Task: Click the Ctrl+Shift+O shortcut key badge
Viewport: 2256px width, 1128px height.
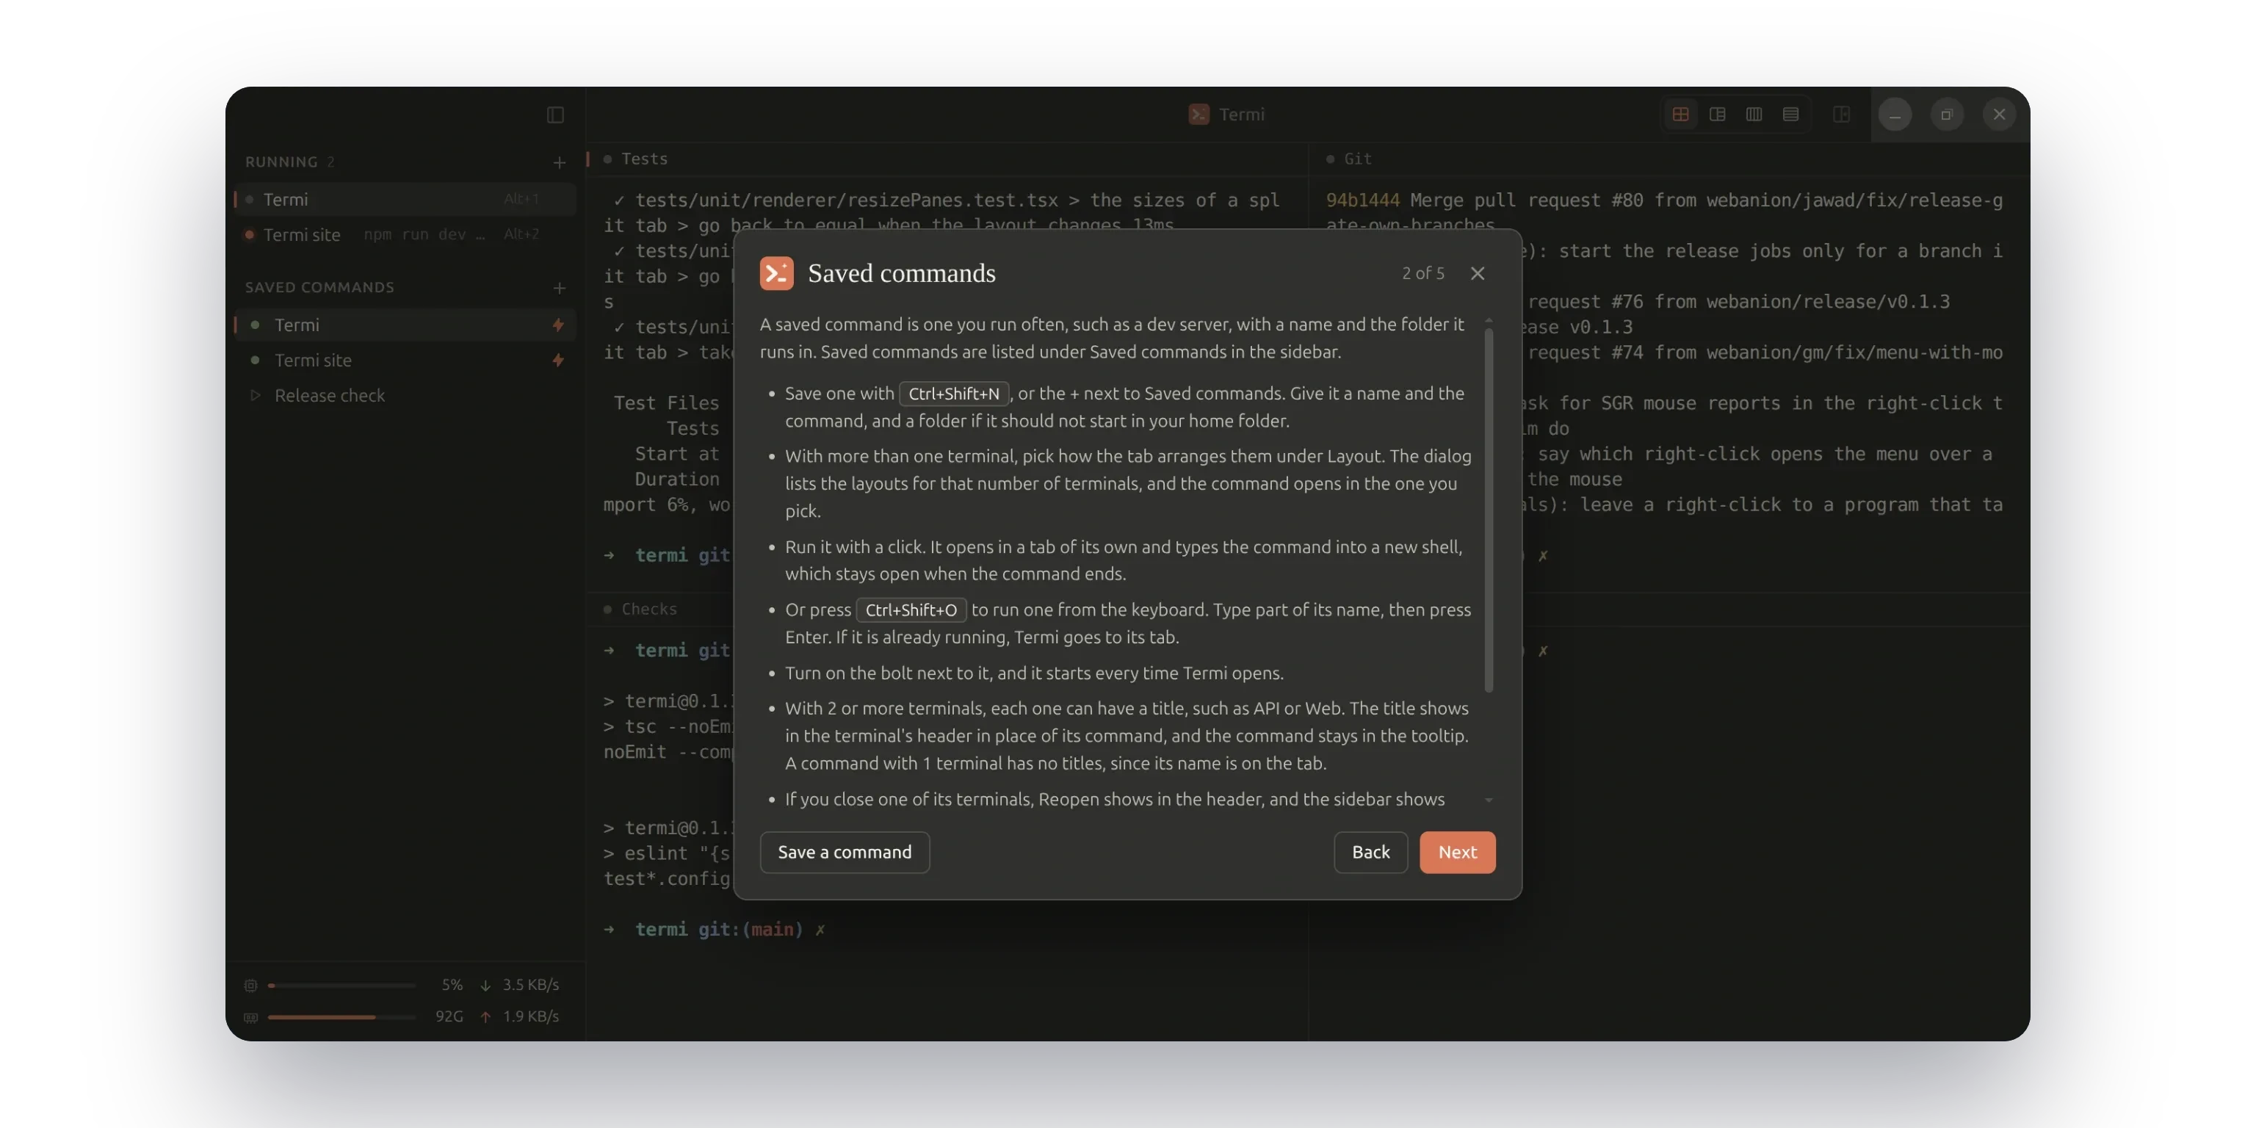Action: coord(911,610)
